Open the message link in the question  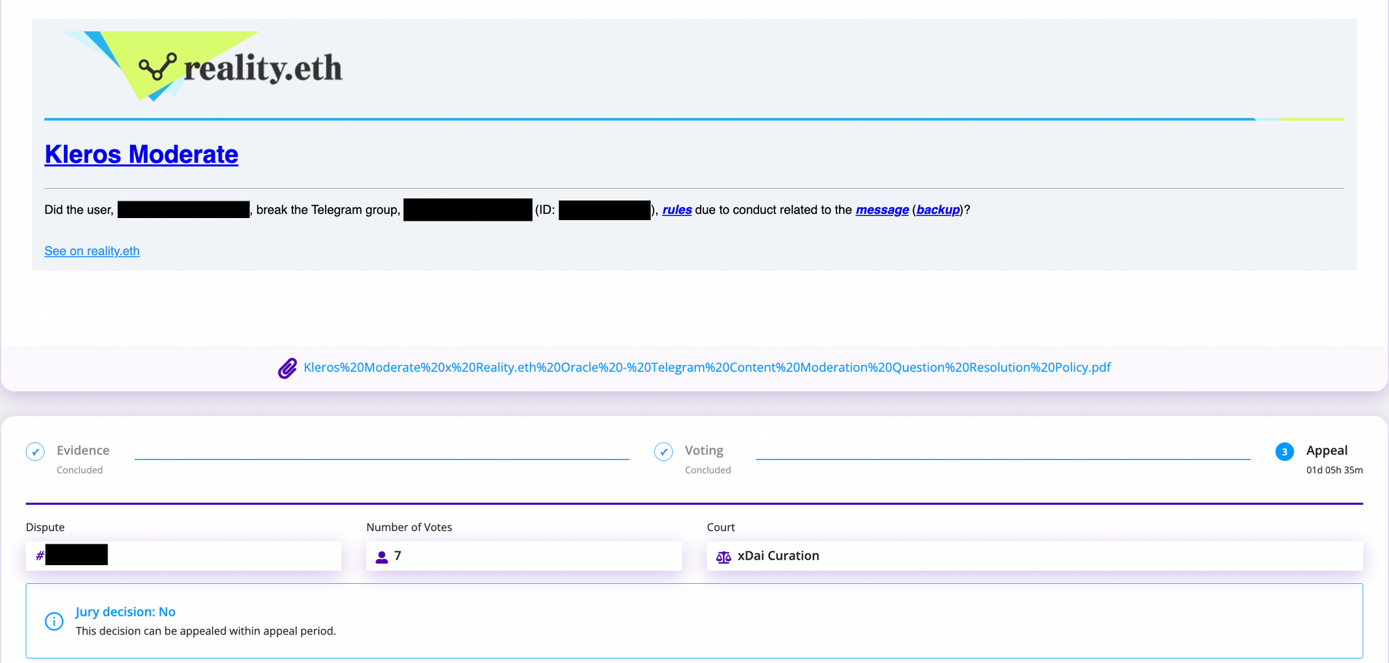(882, 210)
